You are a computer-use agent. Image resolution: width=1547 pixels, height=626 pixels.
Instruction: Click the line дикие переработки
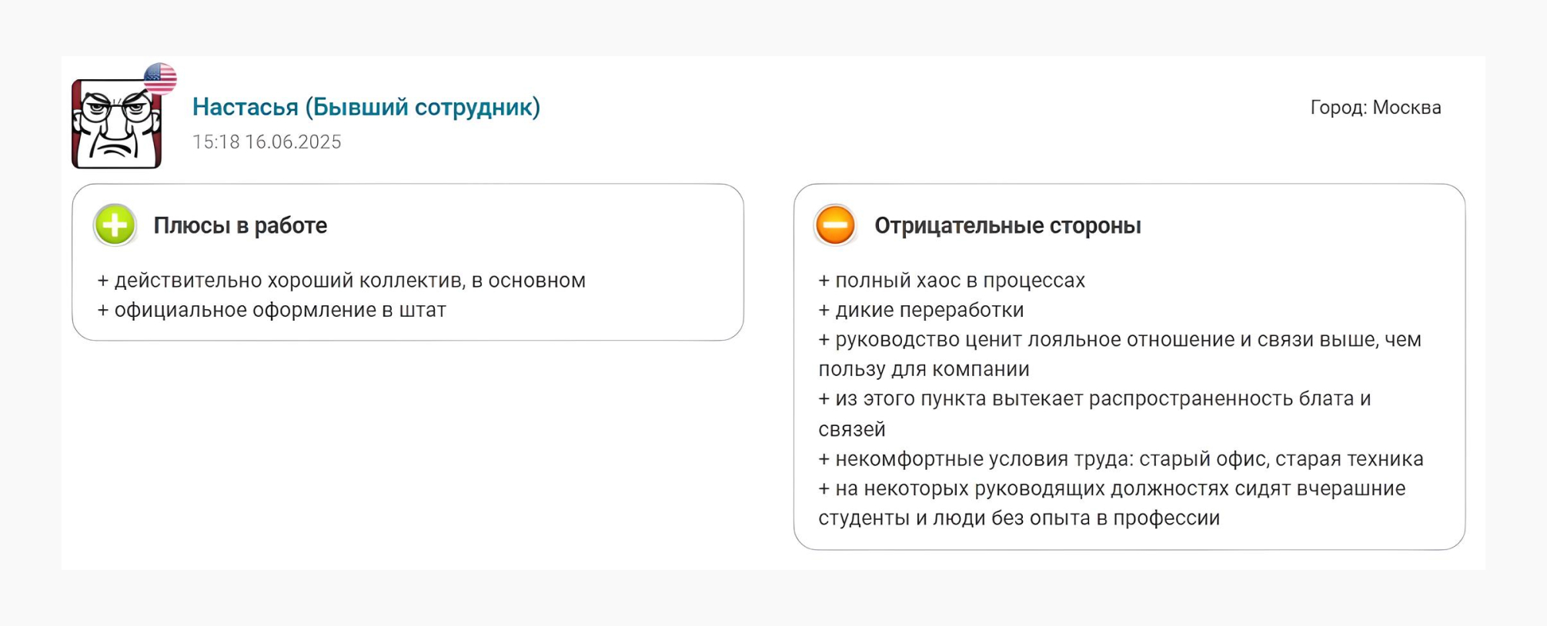point(921,310)
